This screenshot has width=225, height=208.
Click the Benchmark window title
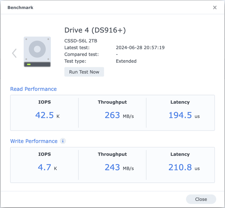pyautogui.click(x=20, y=8)
